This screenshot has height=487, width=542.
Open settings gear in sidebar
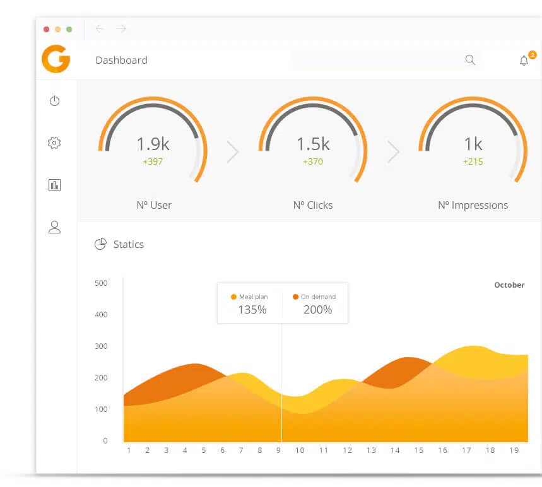coord(54,143)
